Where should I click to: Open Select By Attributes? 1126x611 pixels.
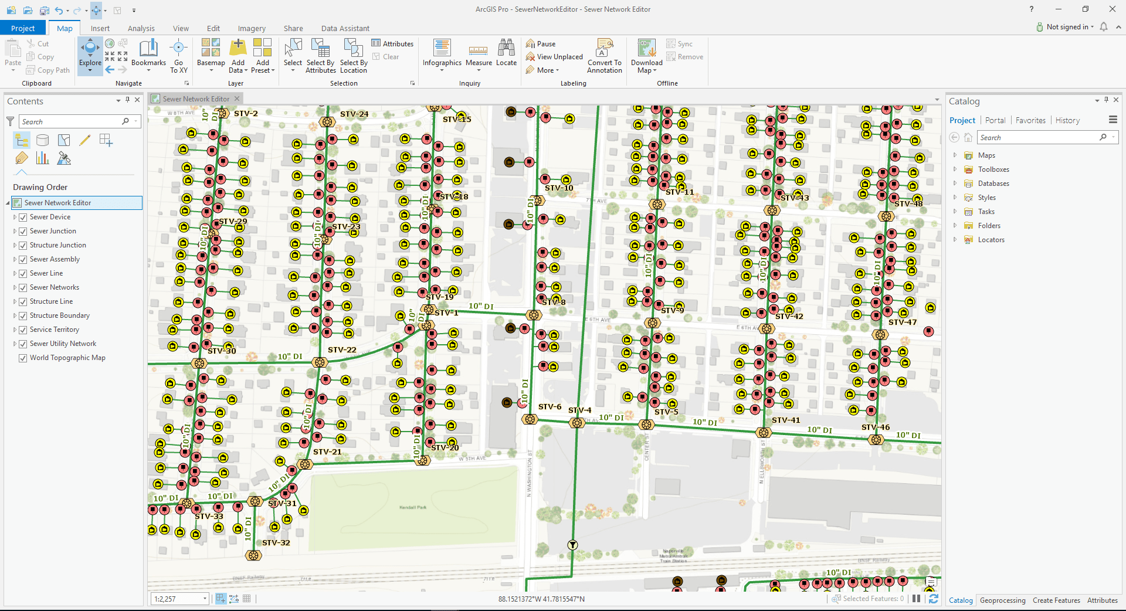321,56
